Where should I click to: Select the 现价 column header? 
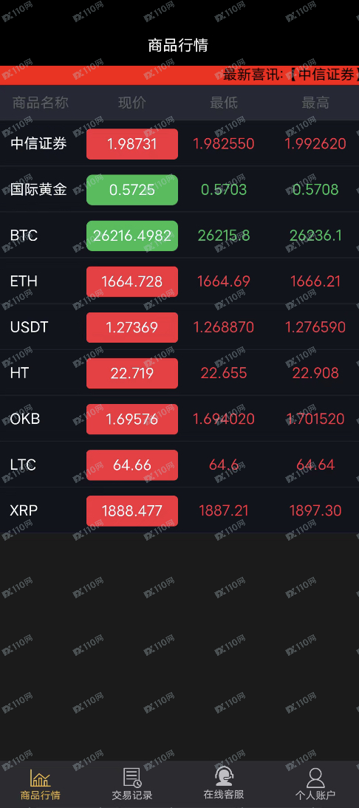click(132, 103)
